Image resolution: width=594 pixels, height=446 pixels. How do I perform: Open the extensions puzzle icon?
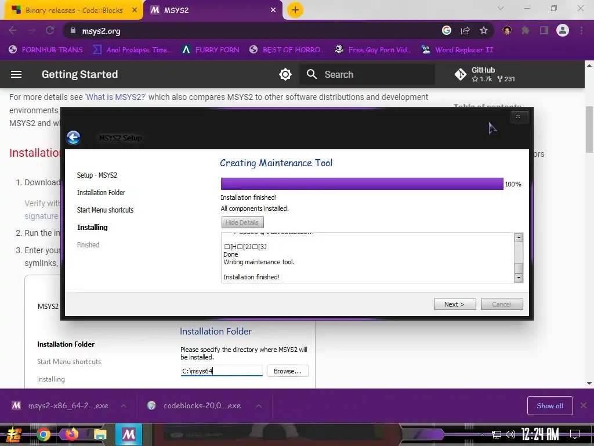pos(526,31)
